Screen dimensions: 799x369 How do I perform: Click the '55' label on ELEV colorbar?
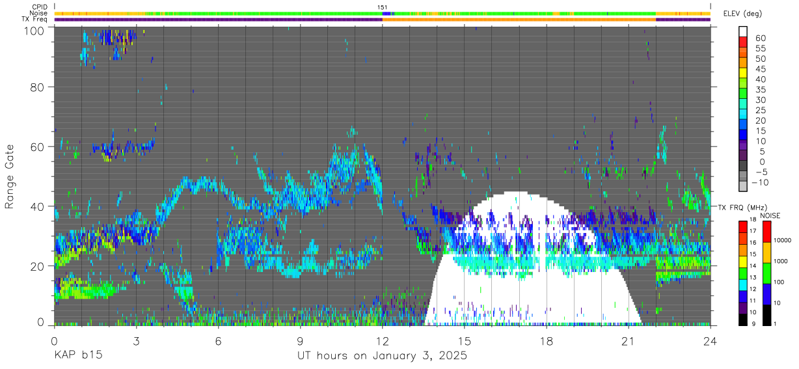[761, 48]
